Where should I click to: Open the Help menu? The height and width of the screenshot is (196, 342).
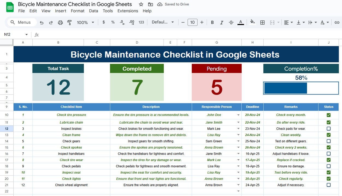pyautogui.click(x=147, y=11)
